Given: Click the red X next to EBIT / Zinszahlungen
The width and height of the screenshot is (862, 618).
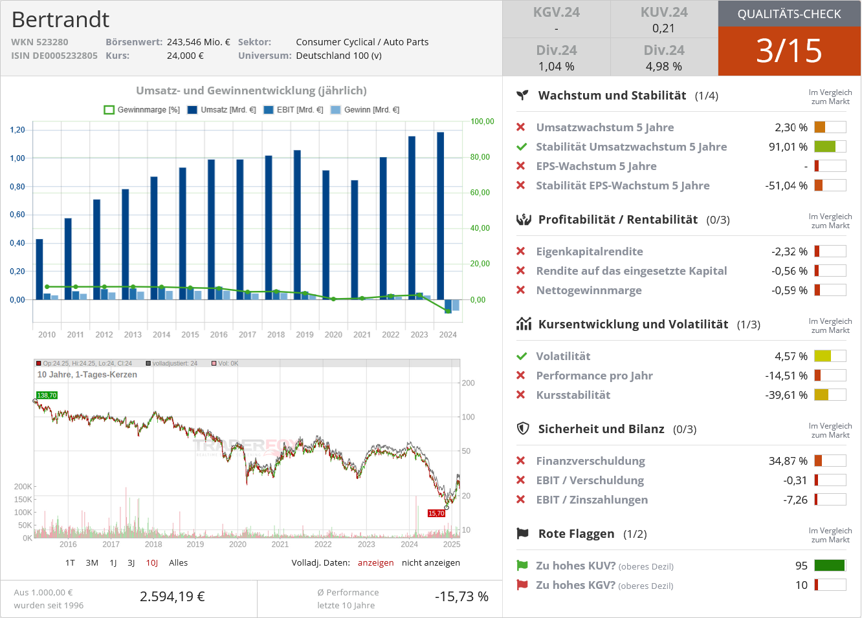Looking at the screenshot, I should coord(521,500).
